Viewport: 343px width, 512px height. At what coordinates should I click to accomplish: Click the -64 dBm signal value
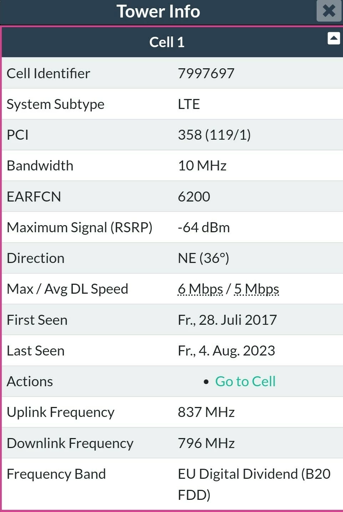pos(204,228)
